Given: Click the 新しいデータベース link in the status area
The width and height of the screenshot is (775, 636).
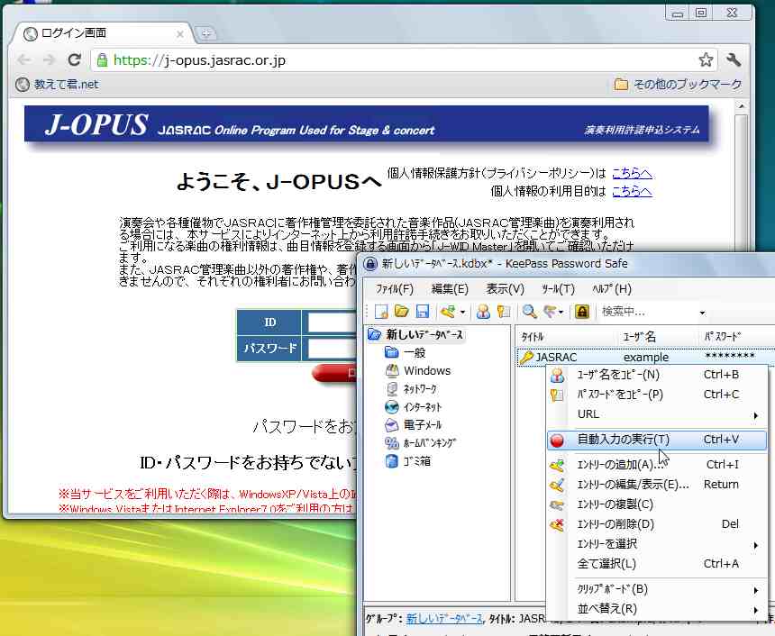Looking at the screenshot, I should [444, 619].
